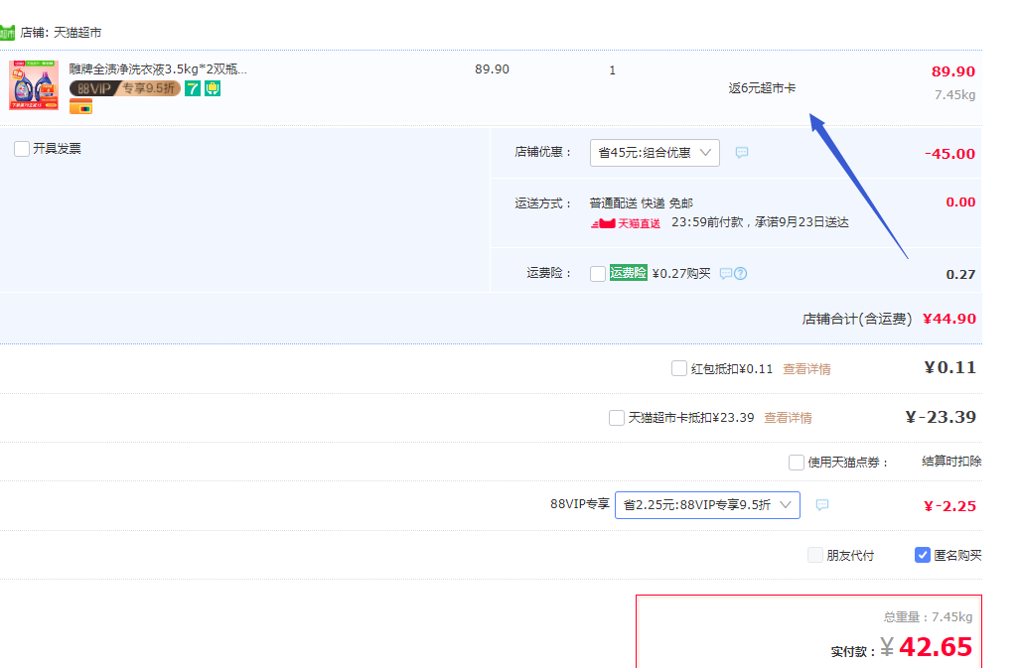Click the 结算时扣除 text
Screen dimensions: 1020x668
click(x=951, y=462)
